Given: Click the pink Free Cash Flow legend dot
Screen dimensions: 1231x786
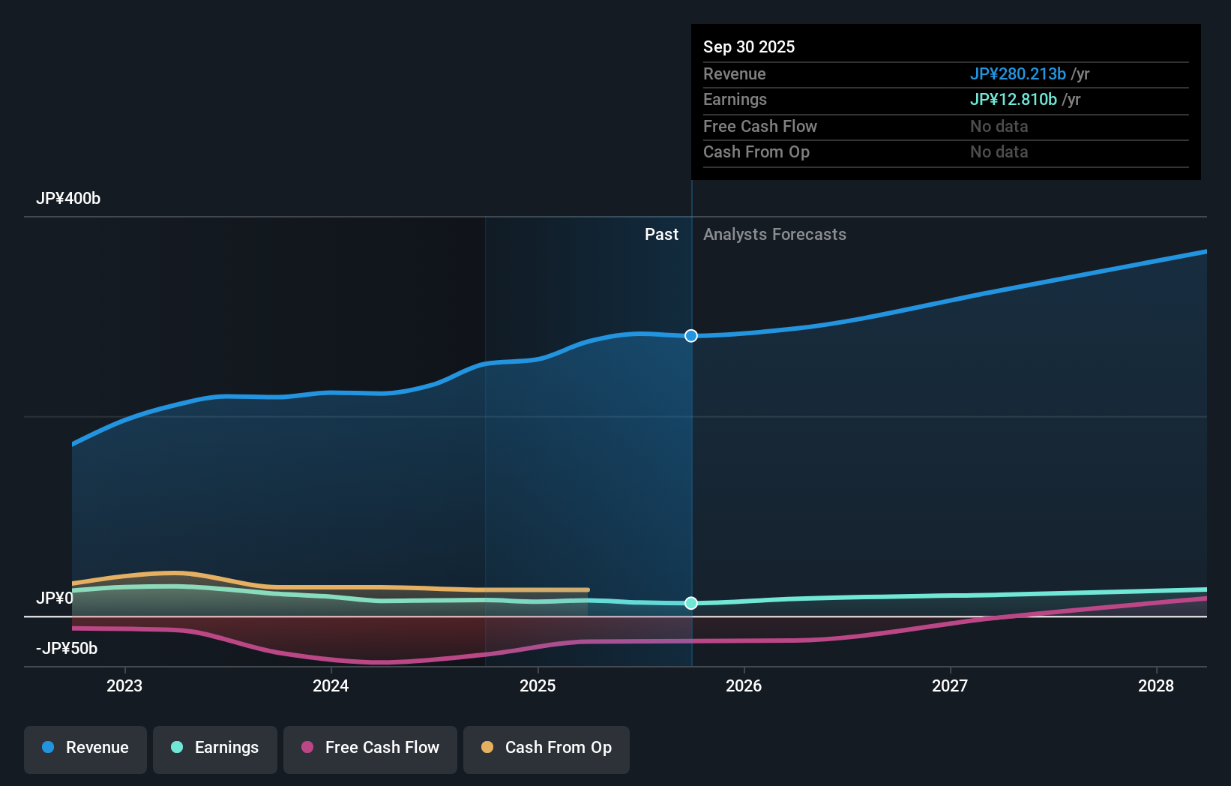Looking at the screenshot, I should (307, 748).
